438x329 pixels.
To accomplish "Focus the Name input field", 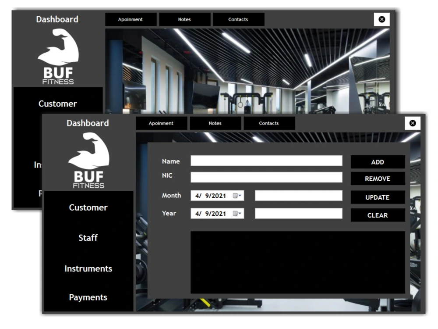I will click(266, 161).
